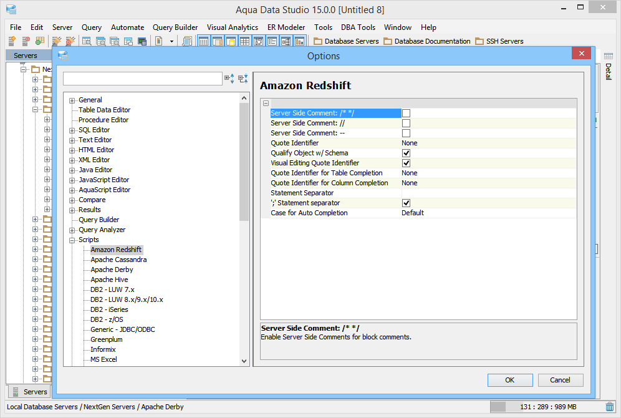Toggle the diagram tree layout icon

pos(286,41)
